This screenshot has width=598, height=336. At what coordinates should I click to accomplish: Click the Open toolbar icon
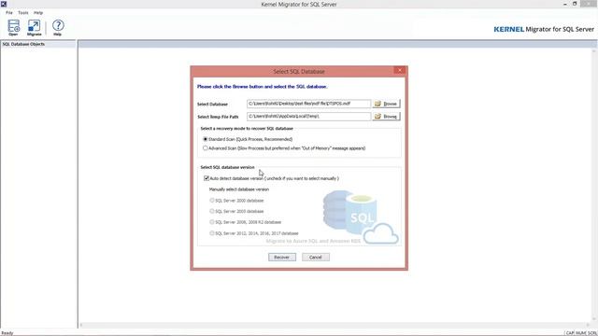[14, 27]
